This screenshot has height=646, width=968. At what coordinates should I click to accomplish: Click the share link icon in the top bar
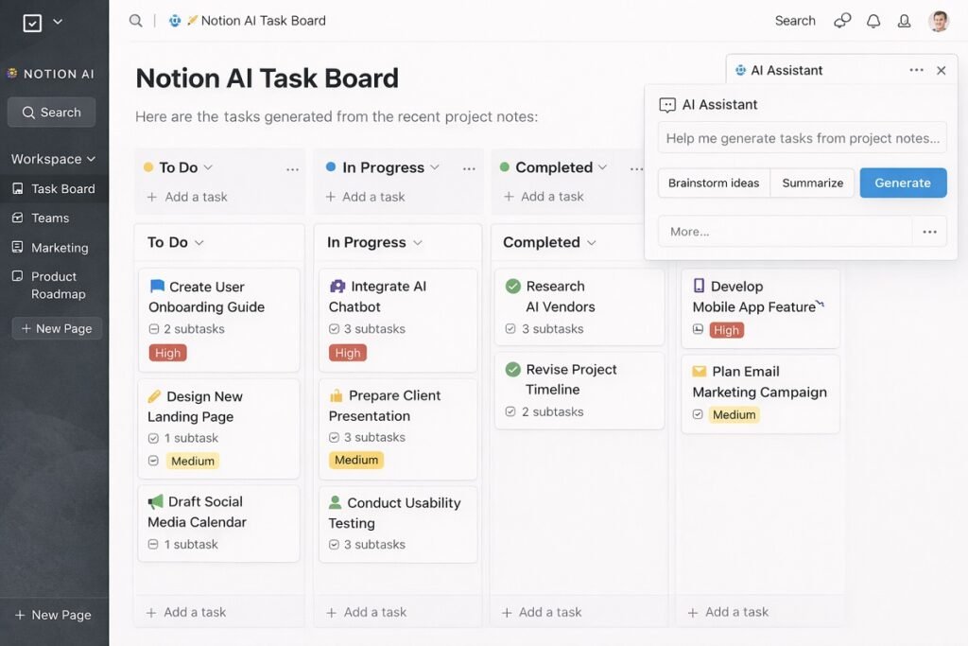point(840,20)
